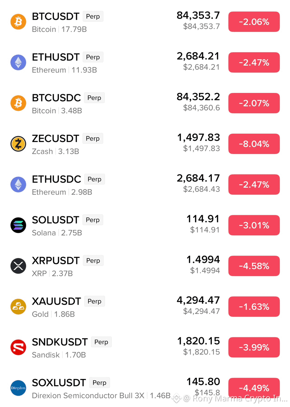Viewport: 290px width, 407px height.
Task: Tap the Ethereum icon beside ETHUSDT
Action: click(18, 62)
